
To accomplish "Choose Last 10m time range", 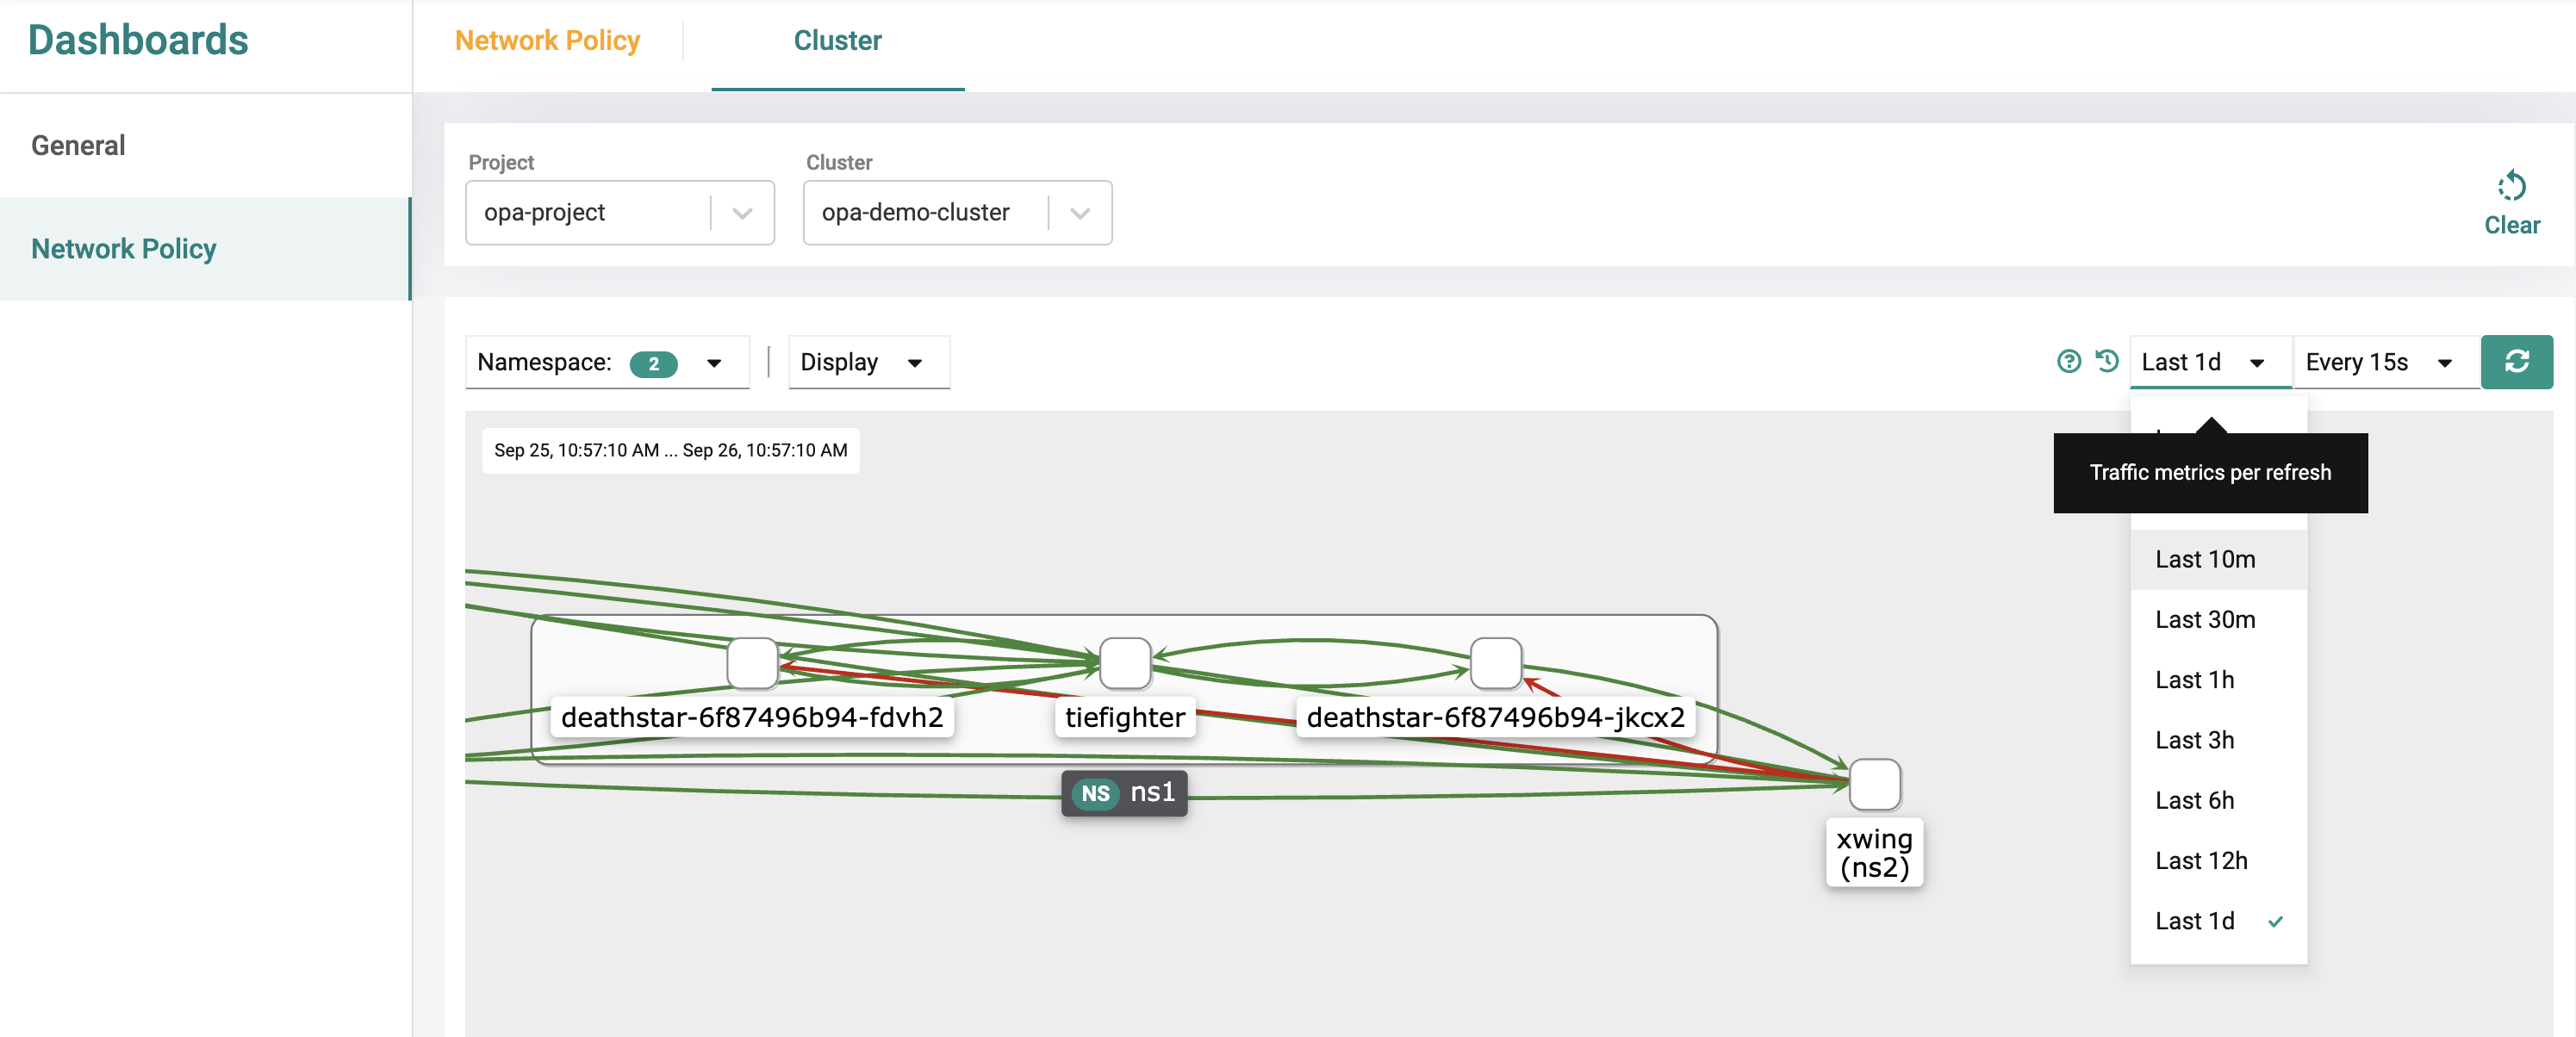I will tap(2204, 559).
